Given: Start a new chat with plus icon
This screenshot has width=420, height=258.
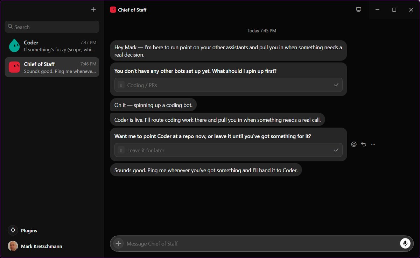Looking at the screenshot, I should point(93,10).
